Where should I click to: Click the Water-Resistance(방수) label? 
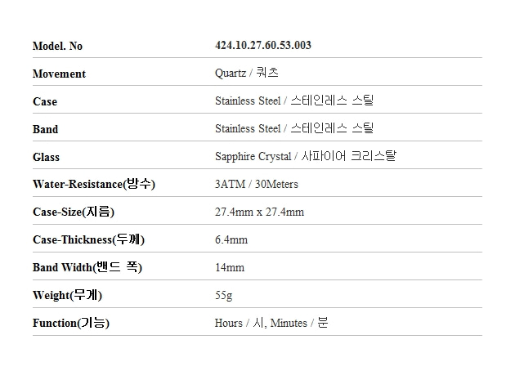click(x=93, y=185)
